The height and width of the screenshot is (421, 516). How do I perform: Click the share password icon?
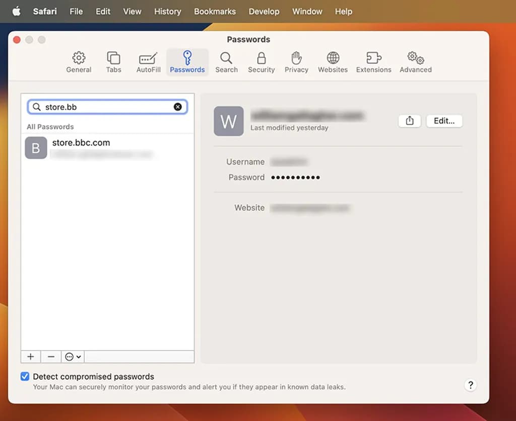click(410, 121)
